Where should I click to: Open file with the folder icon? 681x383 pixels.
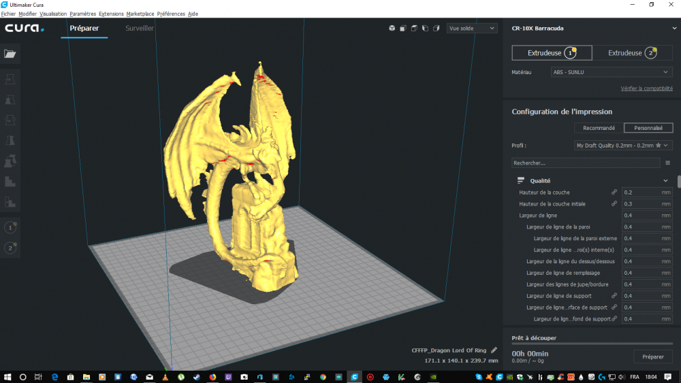10,54
